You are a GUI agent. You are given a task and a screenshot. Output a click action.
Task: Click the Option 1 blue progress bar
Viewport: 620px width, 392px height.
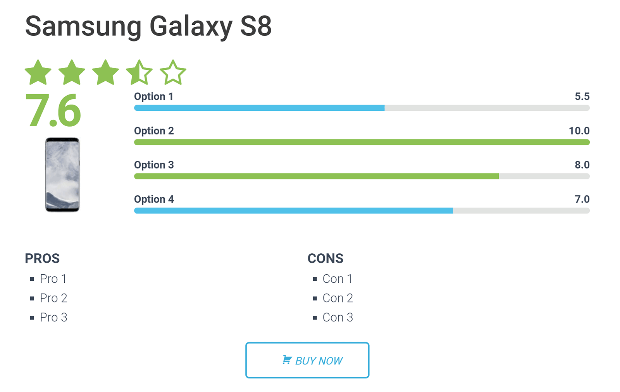click(x=362, y=108)
